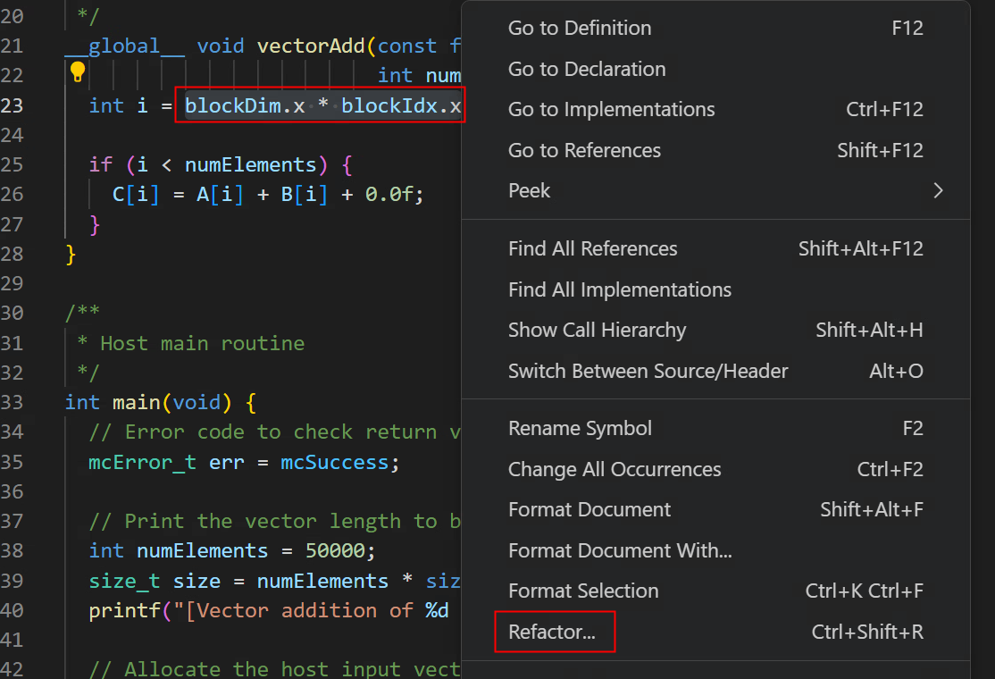Choose Go to Declaration
This screenshot has width=995, height=679.
click(587, 69)
